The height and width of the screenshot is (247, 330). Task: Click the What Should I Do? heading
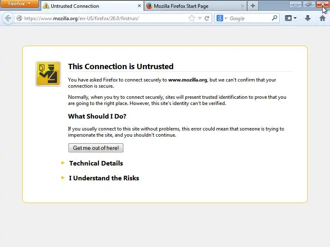point(97,116)
